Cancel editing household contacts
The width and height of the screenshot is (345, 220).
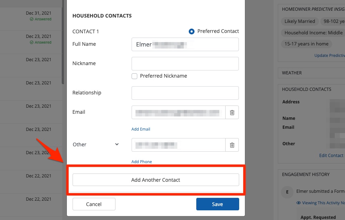[94, 204]
